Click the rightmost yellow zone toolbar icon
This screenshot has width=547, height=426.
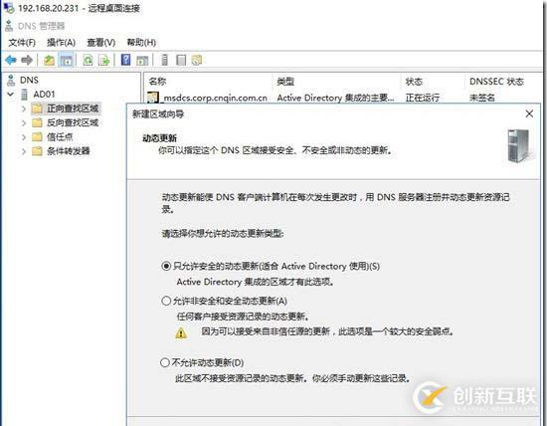[197, 60]
